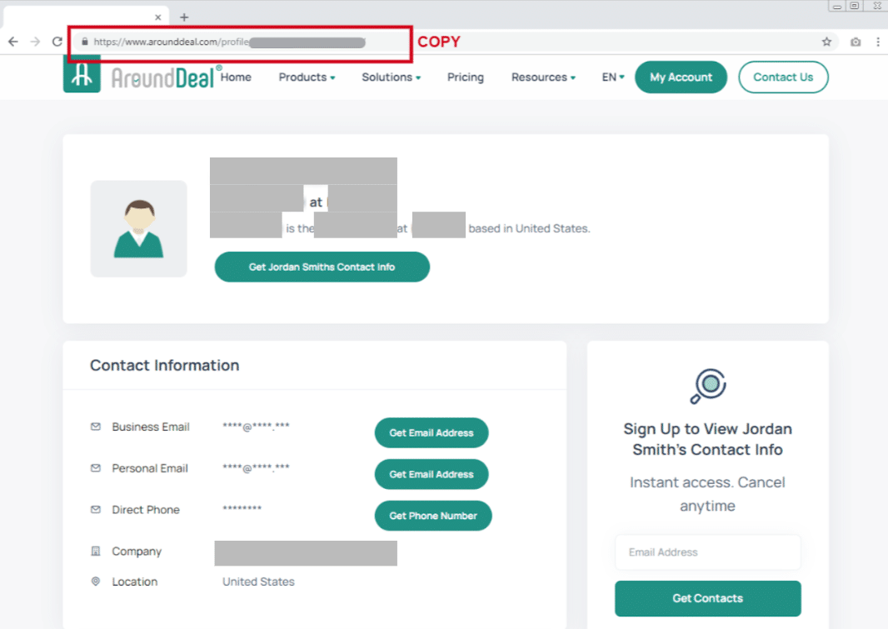
Task: Click the 'Instant access. Cancel anytime' text
Action: [x=708, y=494]
